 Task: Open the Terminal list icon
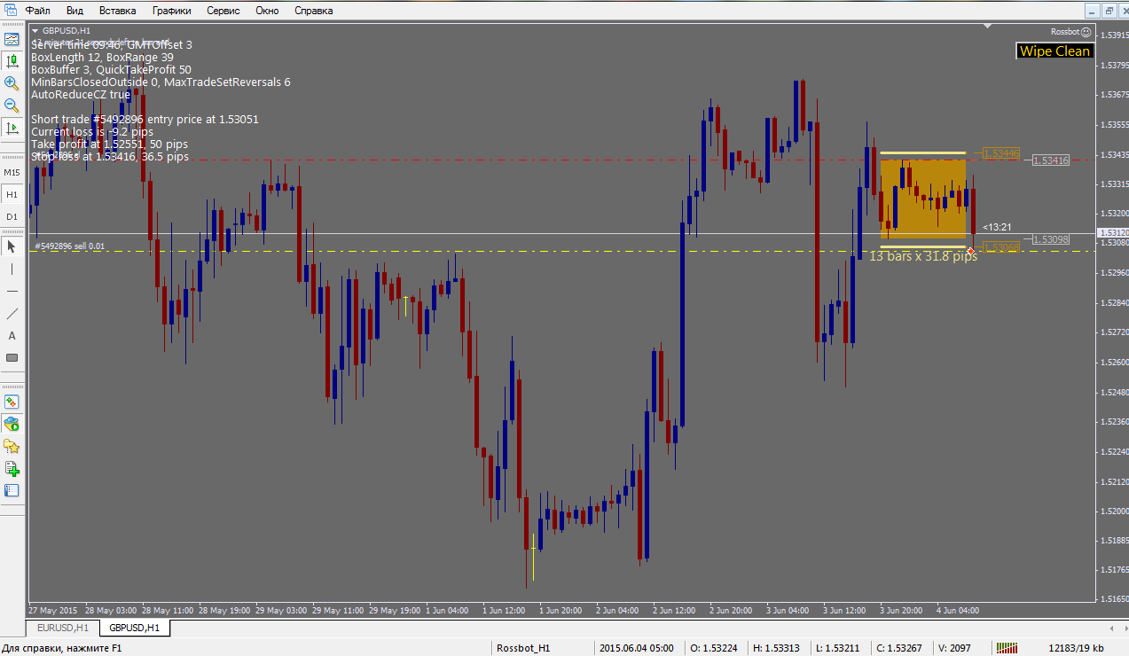coord(12,490)
